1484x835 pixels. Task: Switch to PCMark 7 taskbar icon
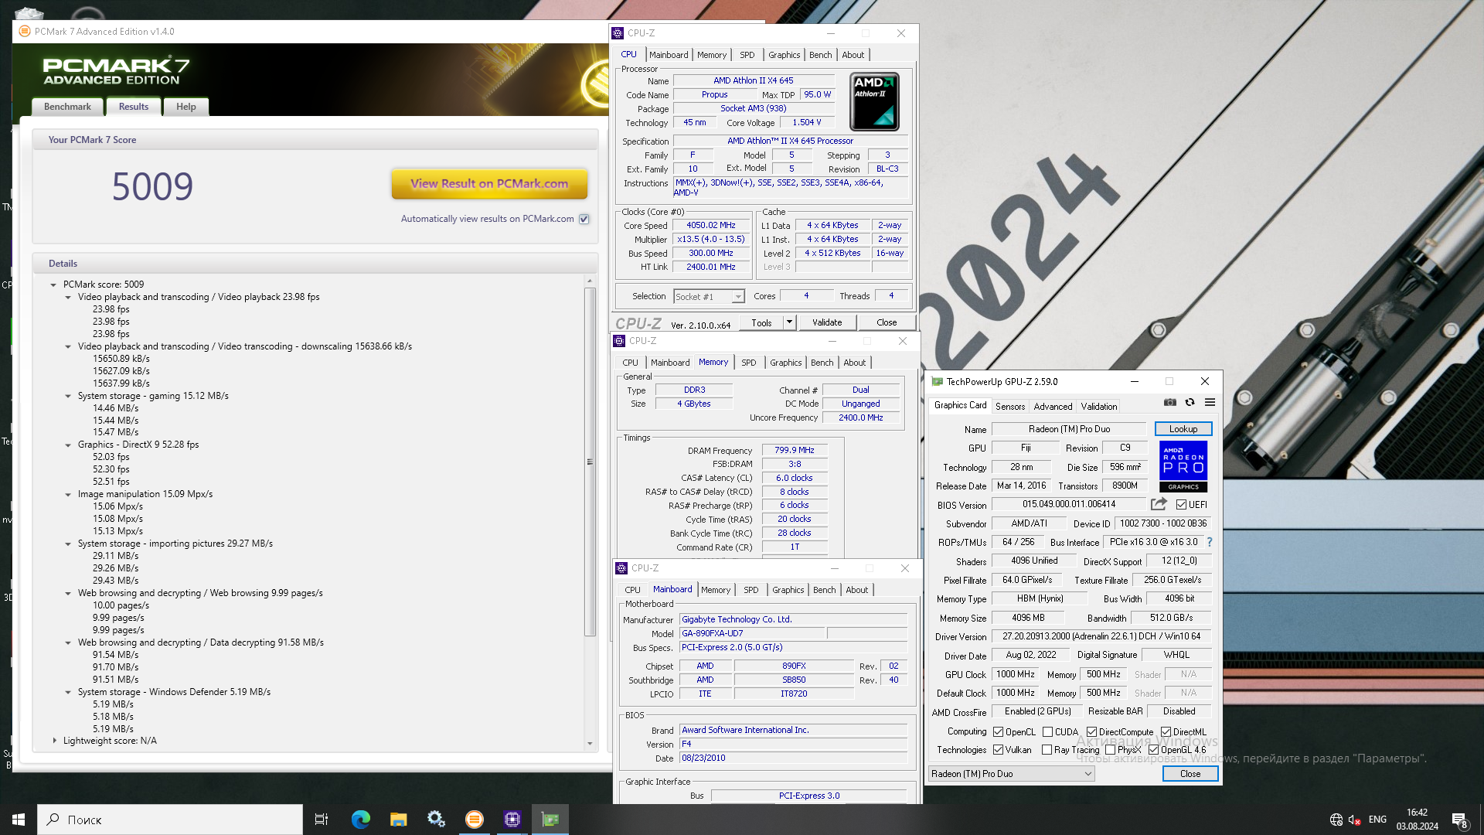pyautogui.click(x=474, y=820)
